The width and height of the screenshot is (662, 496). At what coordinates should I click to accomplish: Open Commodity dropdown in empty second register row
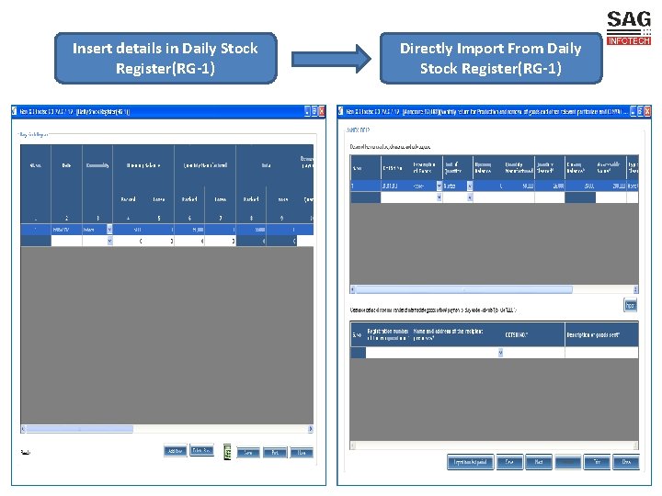[109, 241]
